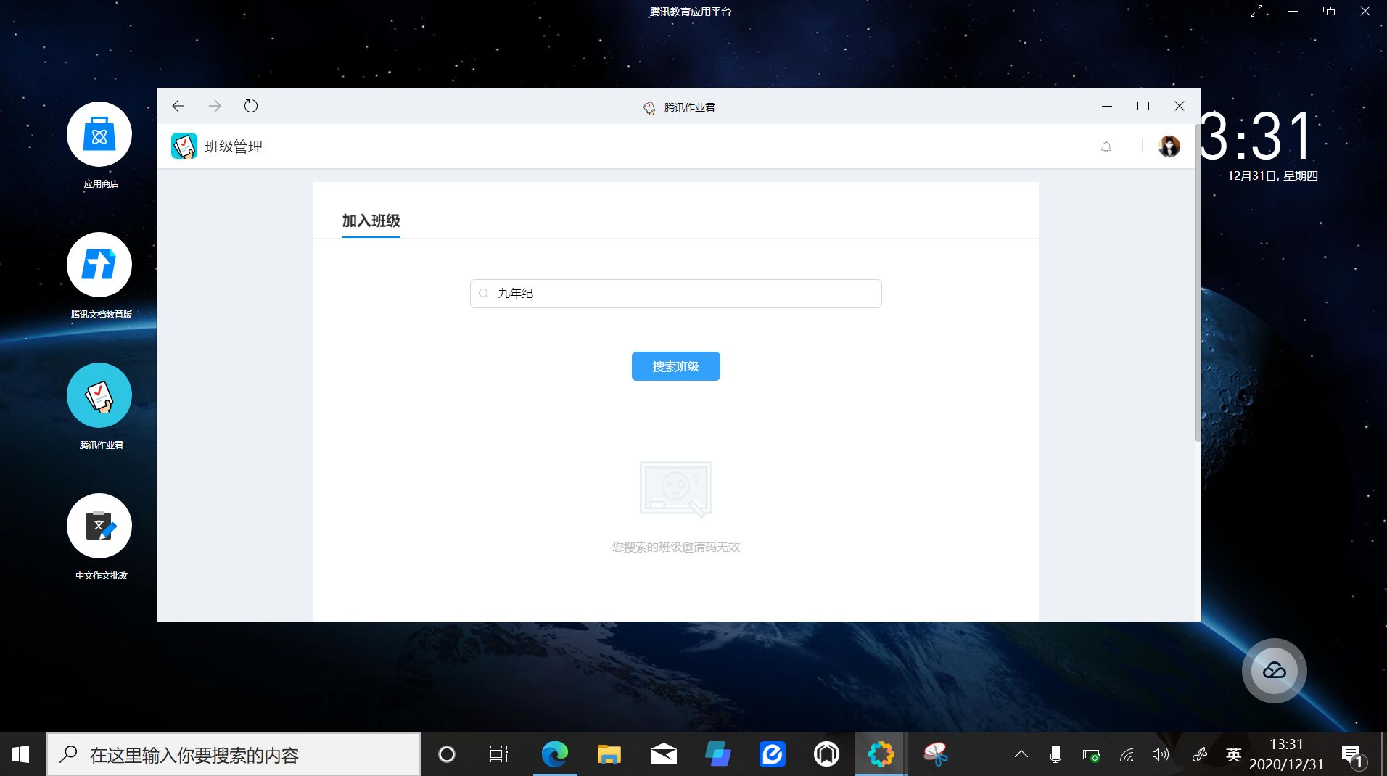
Task: Focus the class code search field
Action: [x=675, y=294]
